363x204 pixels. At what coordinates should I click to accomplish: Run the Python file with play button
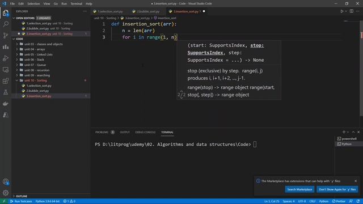pos(341,11)
